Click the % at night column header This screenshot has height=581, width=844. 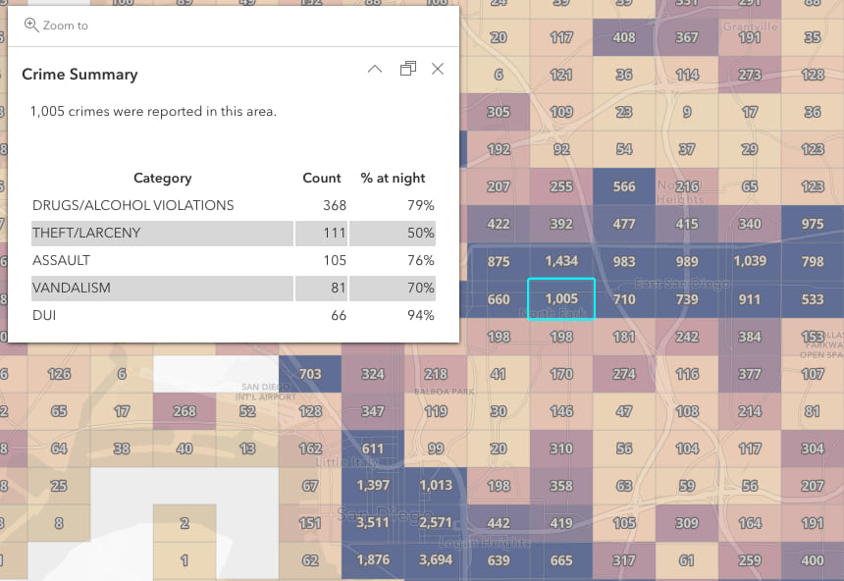(393, 178)
